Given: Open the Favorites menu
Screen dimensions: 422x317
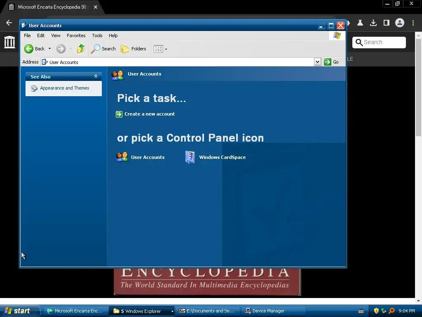Looking at the screenshot, I should coord(76,35).
